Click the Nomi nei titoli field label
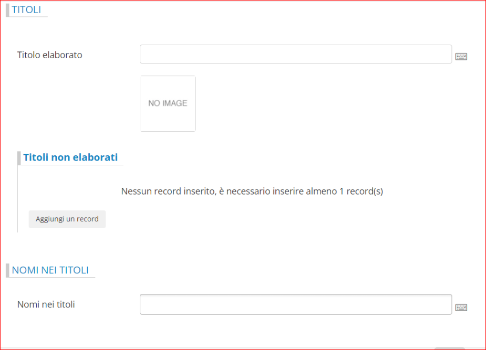This screenshot has width=486, height=350. click(x=46, y=304)
